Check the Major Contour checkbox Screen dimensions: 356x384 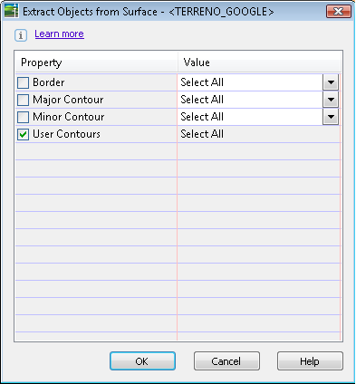(23, 100)
